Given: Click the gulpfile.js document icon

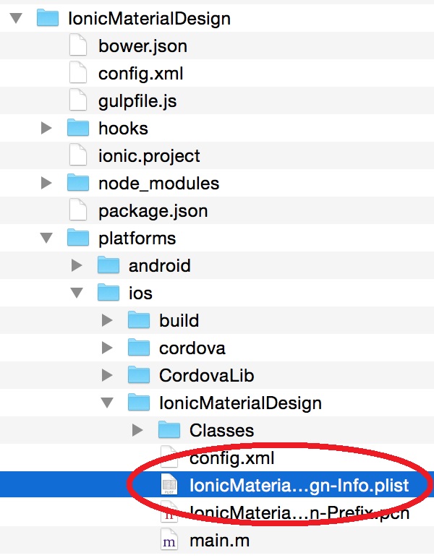Looking at the screenshot, I should click(77, 100).
